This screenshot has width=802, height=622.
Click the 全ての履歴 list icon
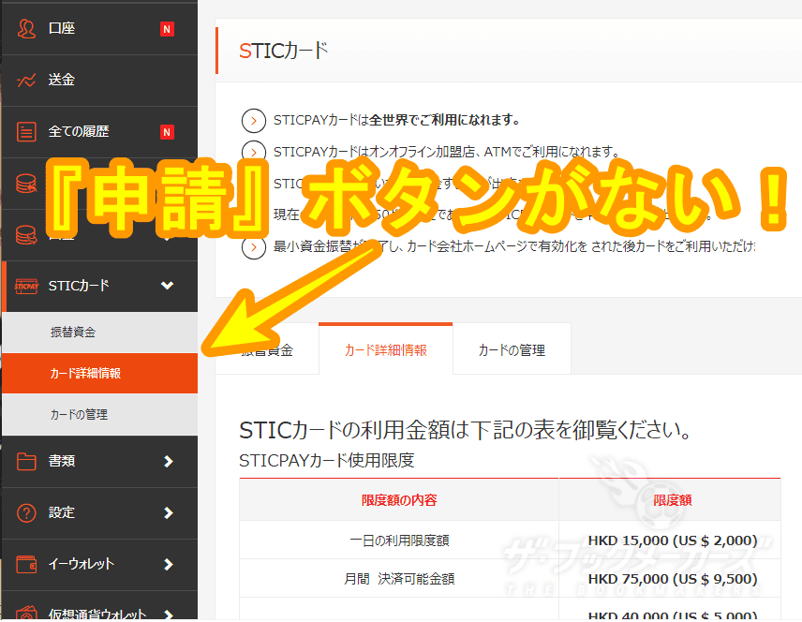[x=26, y=131]
